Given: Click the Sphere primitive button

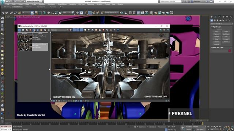Looking at the screenshot, I should [216, 34].
